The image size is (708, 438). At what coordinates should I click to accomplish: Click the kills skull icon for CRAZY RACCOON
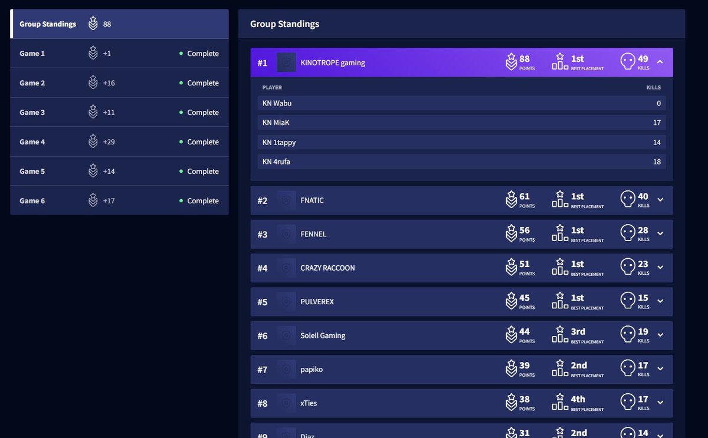click(x=628, y=267)
